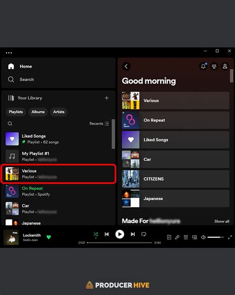Open Liked Songs card under Good morning
235x295 pixels.
coord(176,140)
